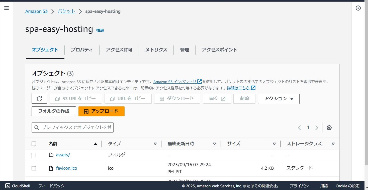368x190 pixels.
Task: Click external link icon after インベントリ
Action: pos(200,82)
